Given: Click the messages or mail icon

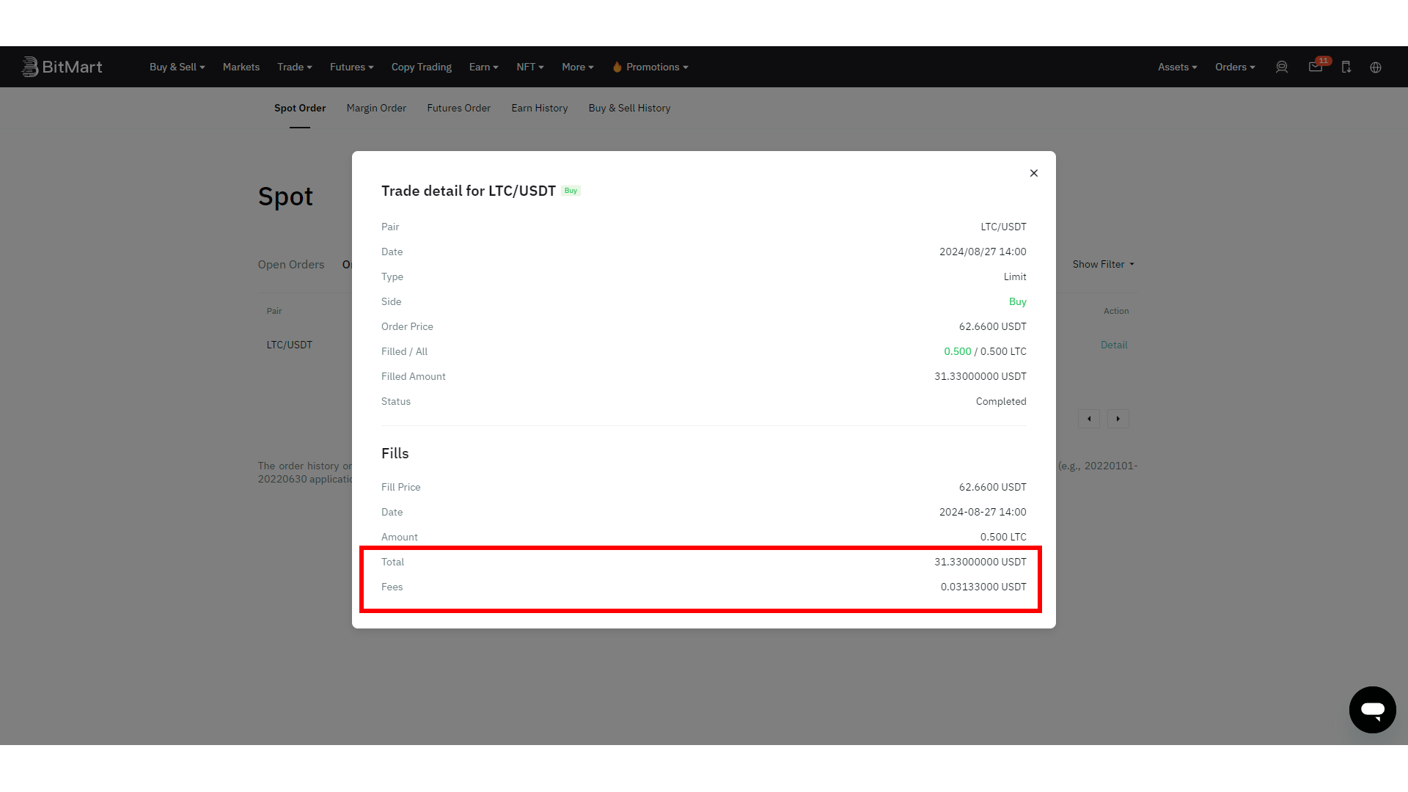Looking at the screenshot, I should point(1314,67).
